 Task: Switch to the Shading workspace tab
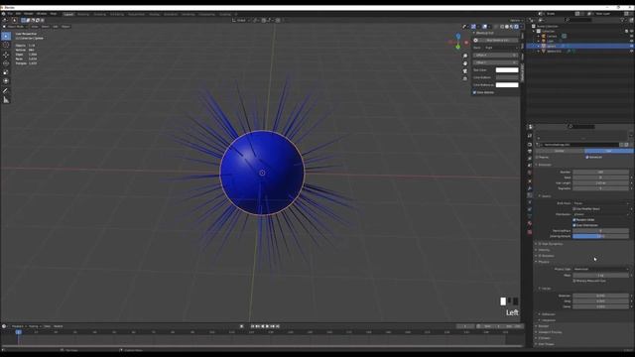click(155, 14)
